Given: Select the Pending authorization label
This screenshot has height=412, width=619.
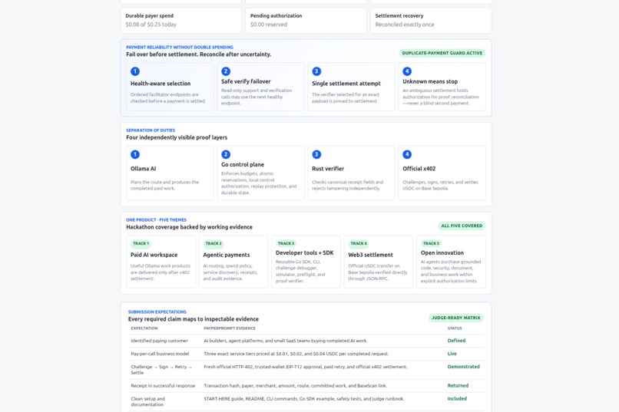Looking at the screenshot, I should tap(276, 16).
